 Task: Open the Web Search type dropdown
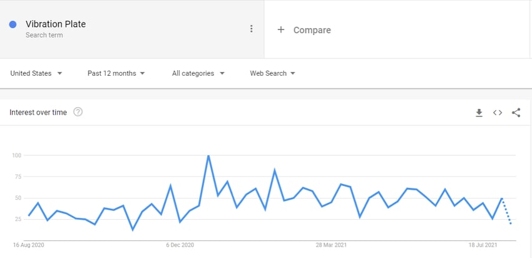click(272, 73)
